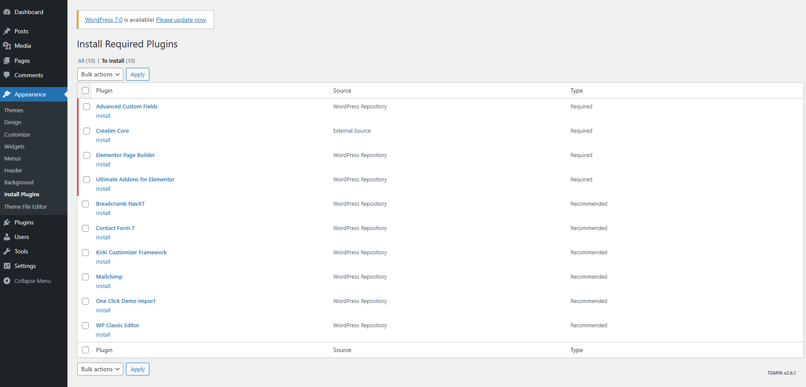Click Install under Mailchimp

(103, 286)
